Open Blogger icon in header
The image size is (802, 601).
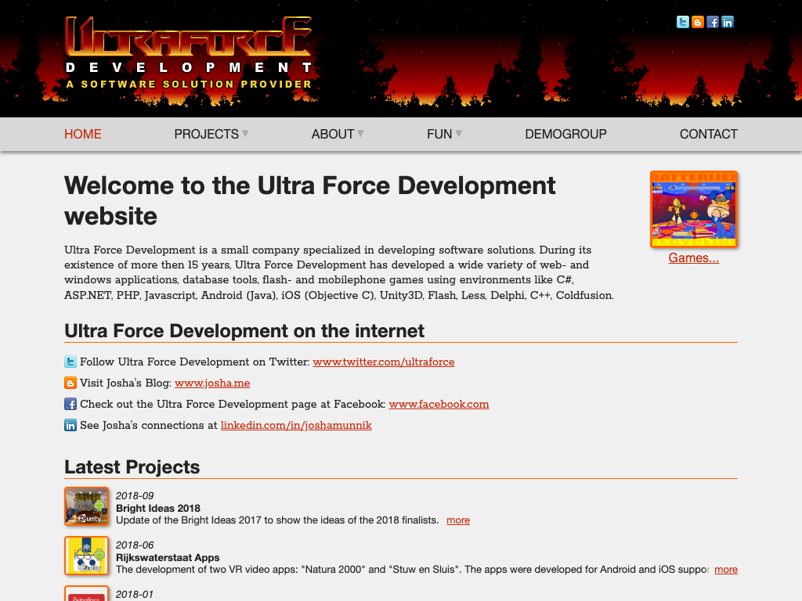[x=697, y=22]
